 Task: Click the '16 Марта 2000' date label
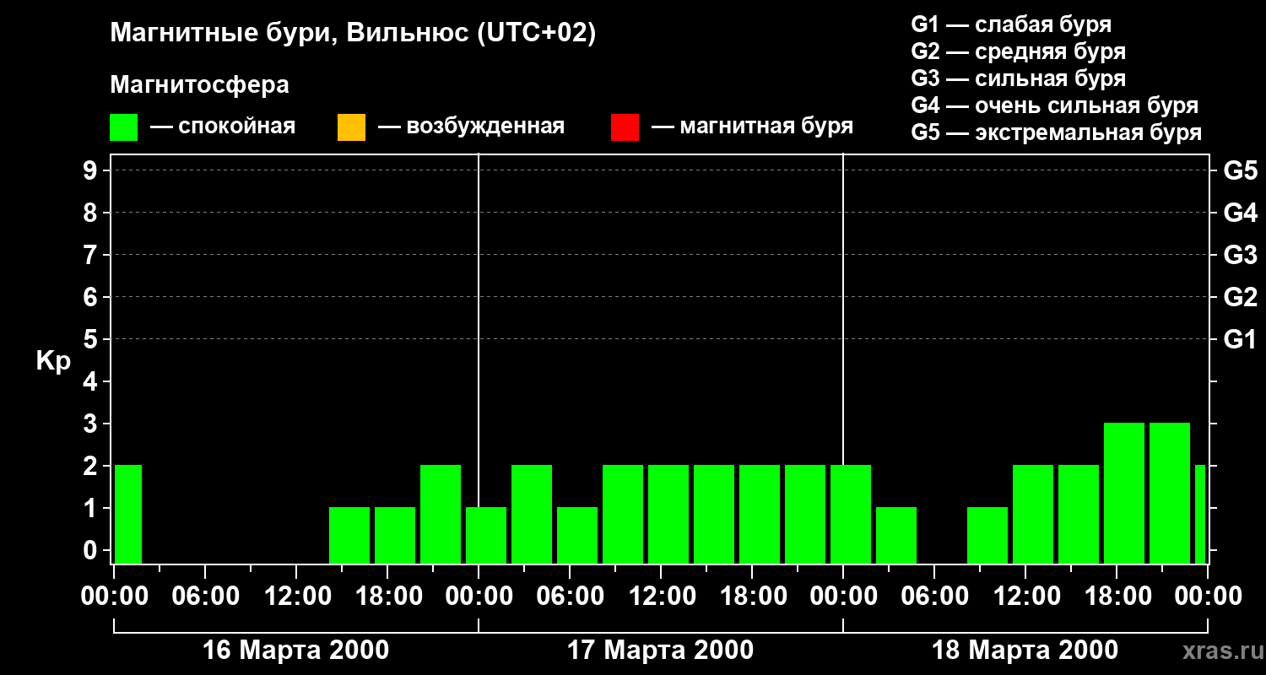point(296,651)
